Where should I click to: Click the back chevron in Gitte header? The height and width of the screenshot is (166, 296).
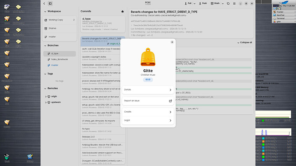(x=44, y=3)
